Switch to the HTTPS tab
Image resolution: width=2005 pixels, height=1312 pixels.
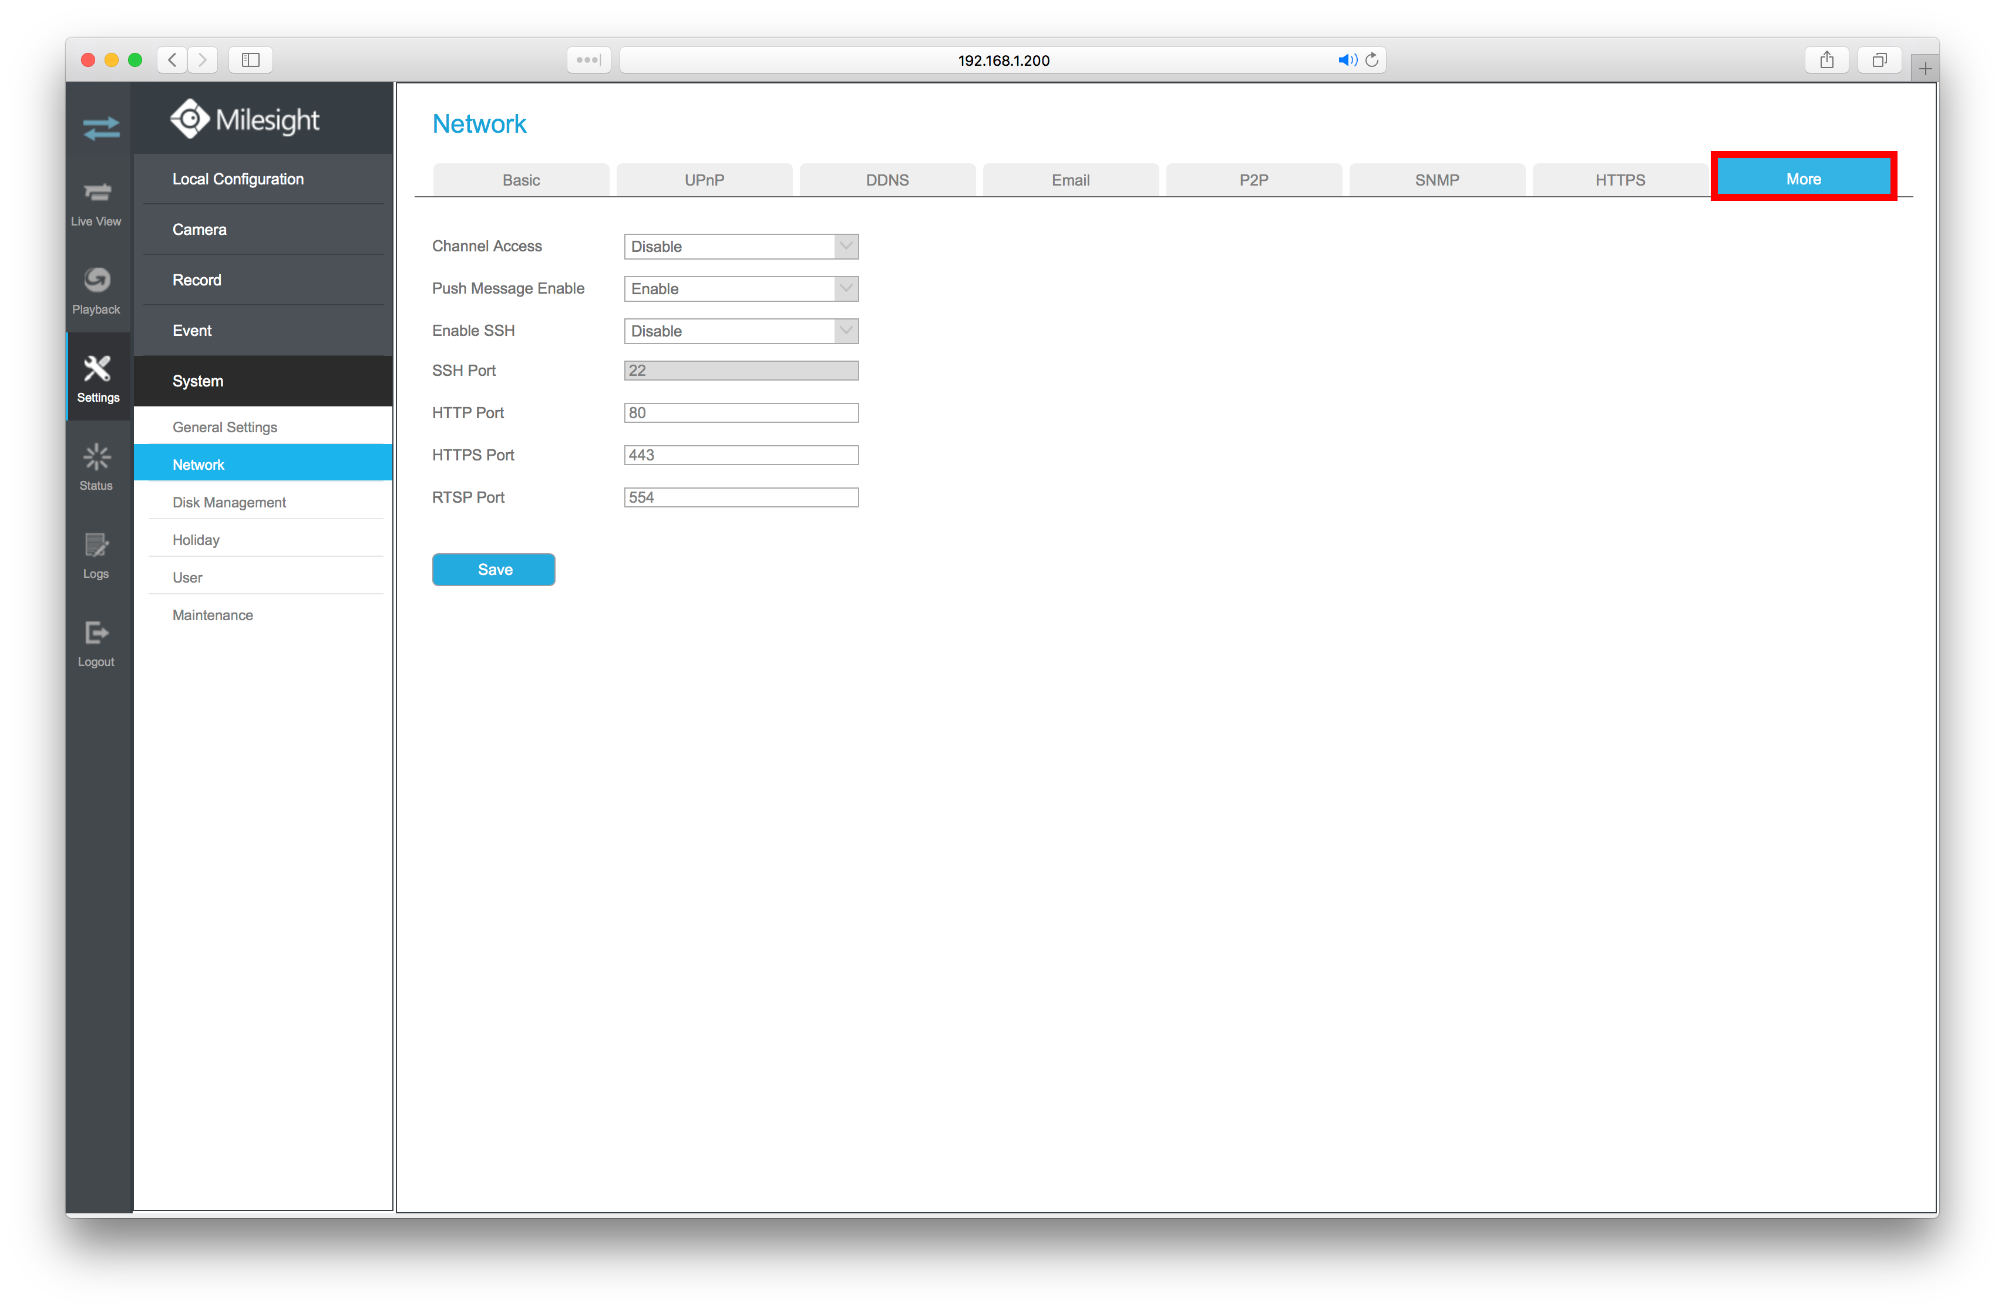click(x=1619, y=180)
